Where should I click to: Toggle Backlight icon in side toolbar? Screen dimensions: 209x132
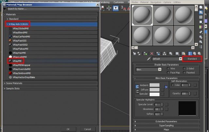pos(201,12)
